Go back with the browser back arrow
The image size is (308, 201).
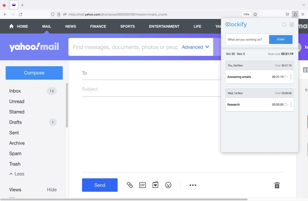(x=5, y=14)
